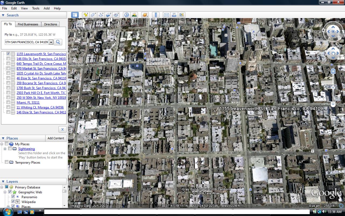Viewport: 345px width, 216px height.
Task: Show historical imagery clock icon
Action: pos(126,15)
